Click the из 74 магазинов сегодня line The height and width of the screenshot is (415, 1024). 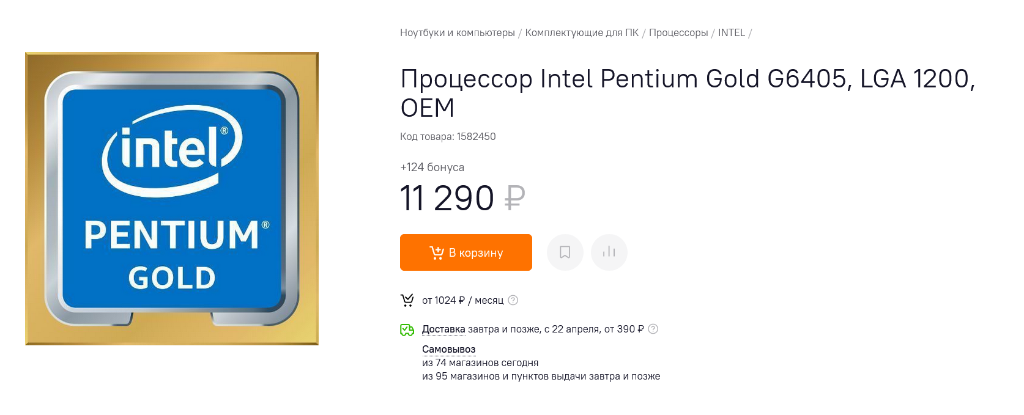click(x=480, y=363)
